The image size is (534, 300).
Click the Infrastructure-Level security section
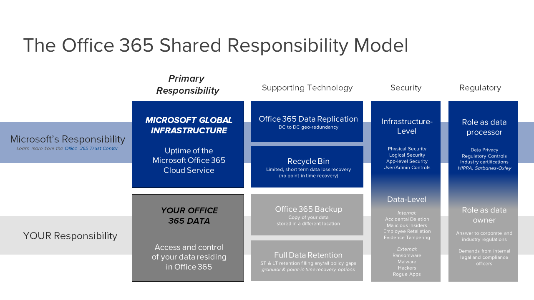pos(406,126)
